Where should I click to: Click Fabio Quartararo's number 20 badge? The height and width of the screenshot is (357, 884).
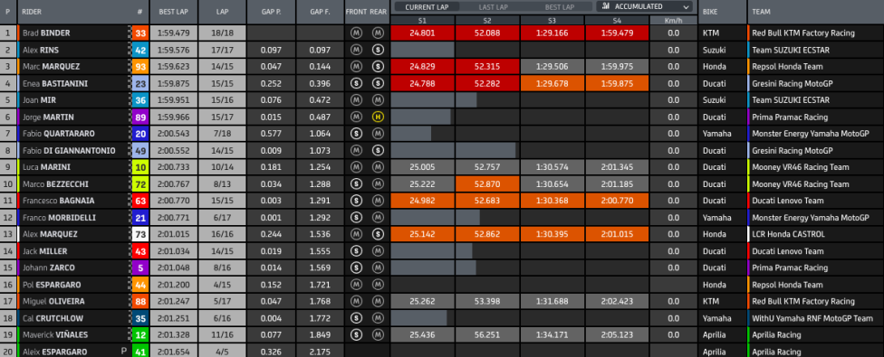tap(139, 134)
